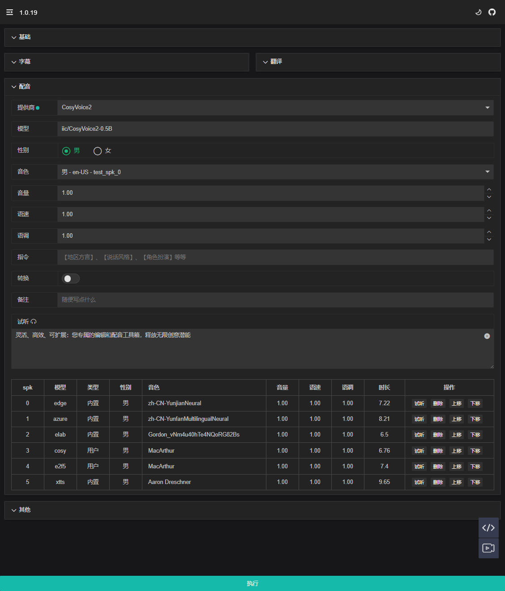Open the 音色 voice dropdown
The height and width of the screenshot is (591, 505).
pos(275,172)
